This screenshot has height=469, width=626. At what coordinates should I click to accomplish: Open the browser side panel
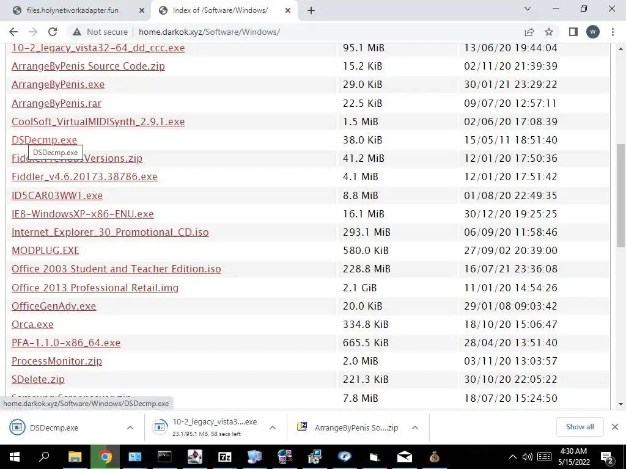click(573, 32)
